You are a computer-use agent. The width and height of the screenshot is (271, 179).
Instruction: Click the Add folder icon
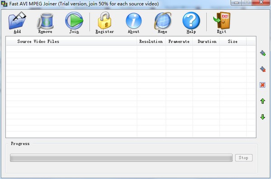[17, 21]
